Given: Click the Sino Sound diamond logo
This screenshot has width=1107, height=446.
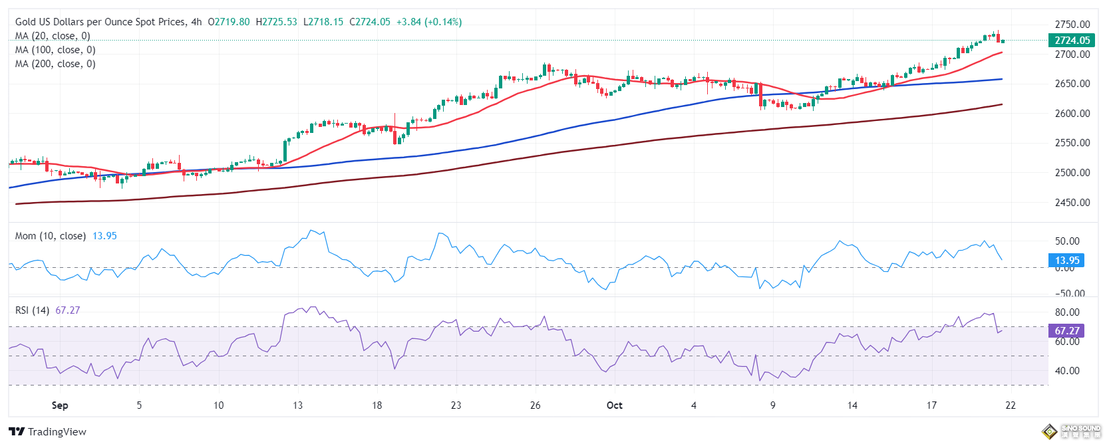Looking at the screenshot, I should [x=1050, y=431].
